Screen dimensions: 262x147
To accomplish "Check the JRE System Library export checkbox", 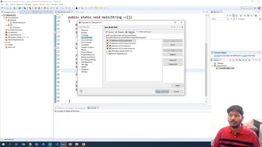I will point(107,51).
